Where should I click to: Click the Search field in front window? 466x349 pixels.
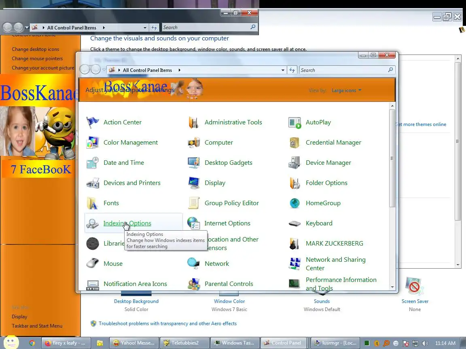[347, 70]
